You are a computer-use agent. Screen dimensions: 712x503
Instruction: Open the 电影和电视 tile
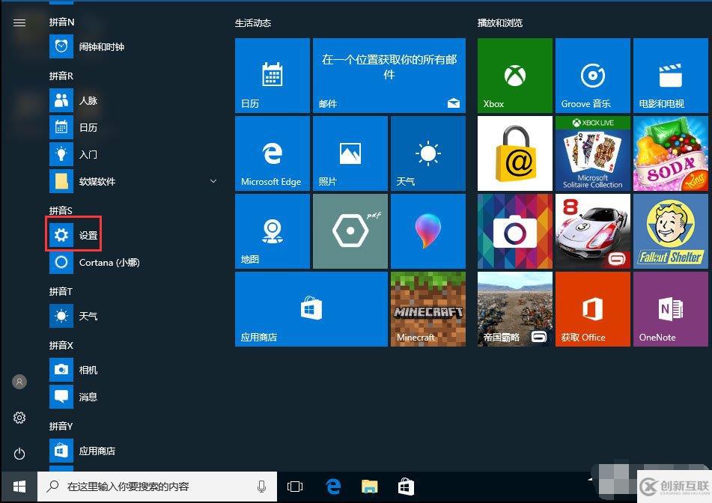tap(671, 76)
